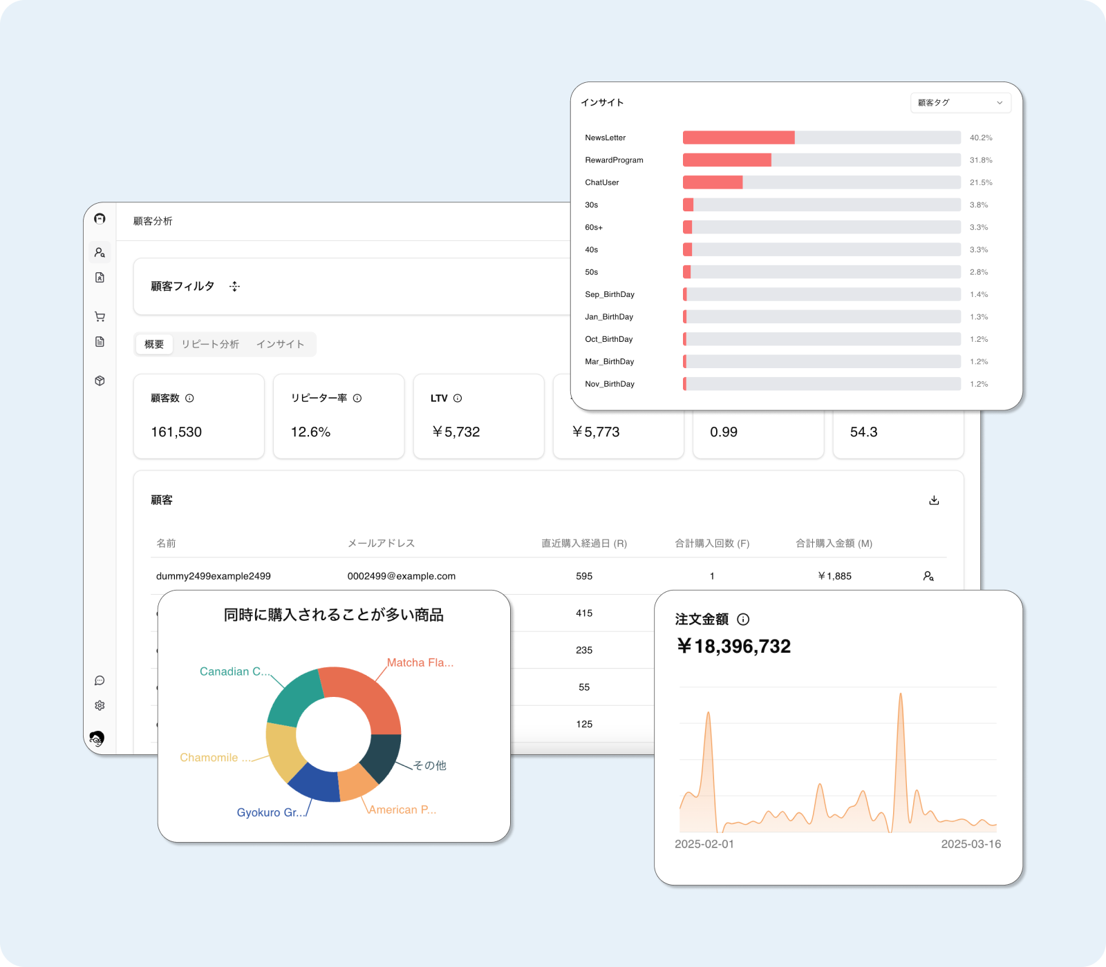The width and height of the screenshot is (1106, 967).
Task: Open the chat bubble icon in sidebar
Action: [x=100, y=680]
